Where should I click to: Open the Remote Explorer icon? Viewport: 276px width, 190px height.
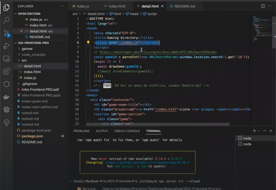6,59
